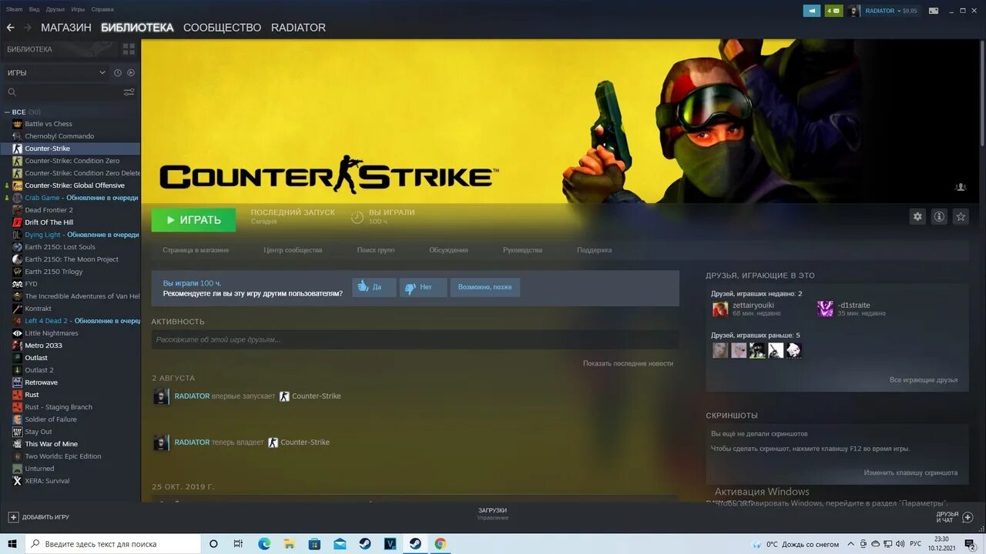986x554 pixels.
Task: Open announcements megaphone icon in header
Action: (x=812, y=11)
